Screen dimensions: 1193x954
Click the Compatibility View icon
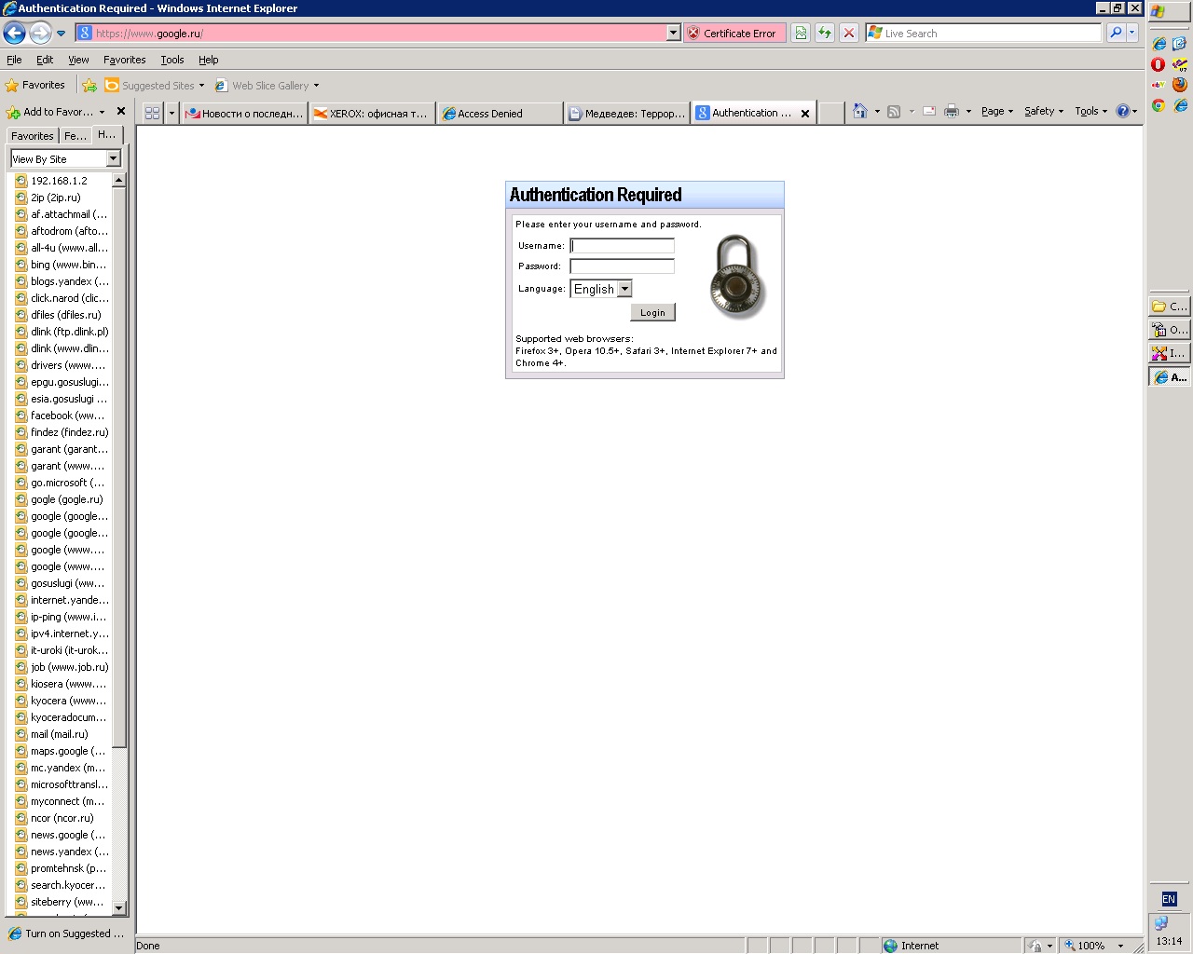point(801,34)
